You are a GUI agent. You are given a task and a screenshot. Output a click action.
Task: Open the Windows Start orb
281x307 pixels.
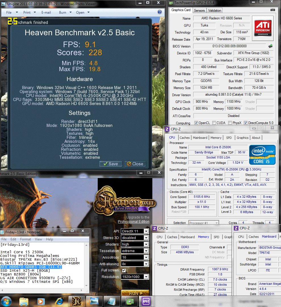[x=6, y=301]
